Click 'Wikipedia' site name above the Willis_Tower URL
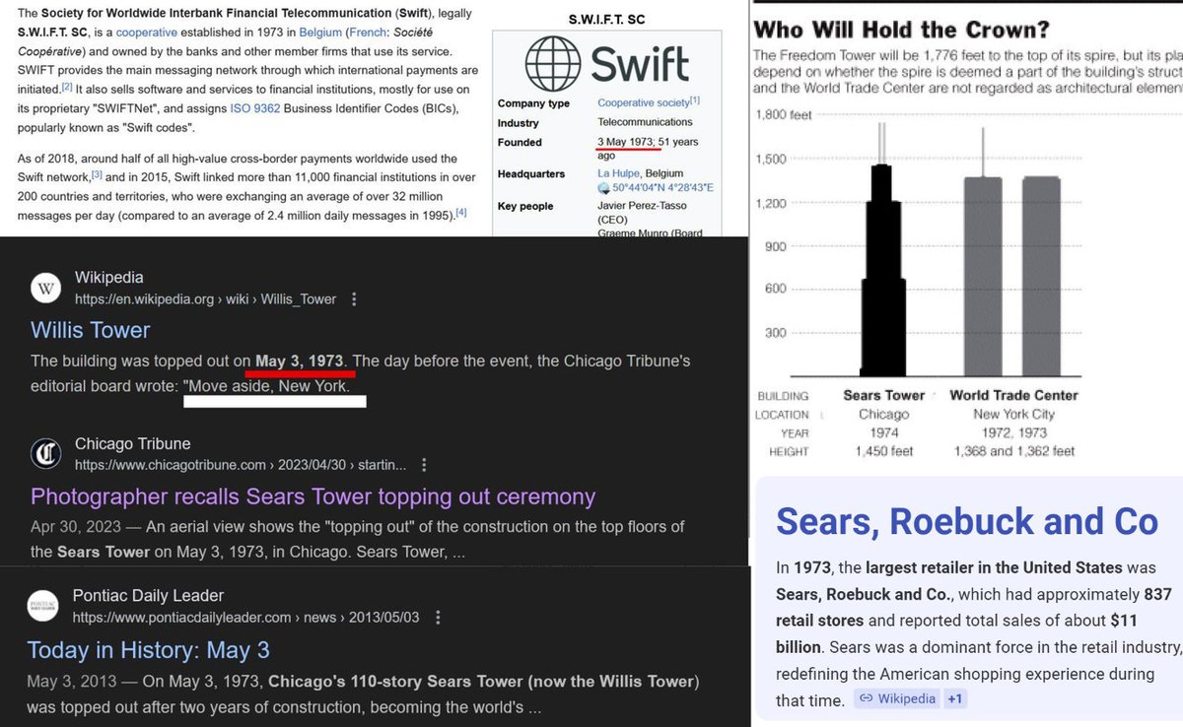 coord(109,278)
